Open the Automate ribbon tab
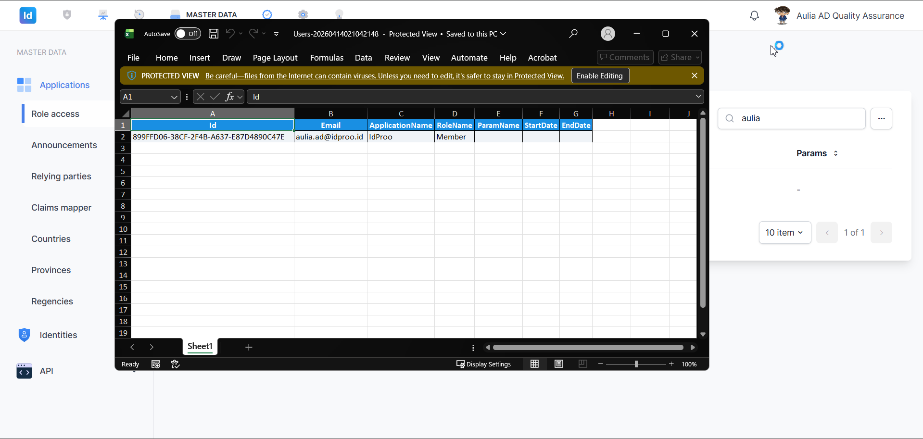The width and height of the screenshot is (923, 439). 469,58
